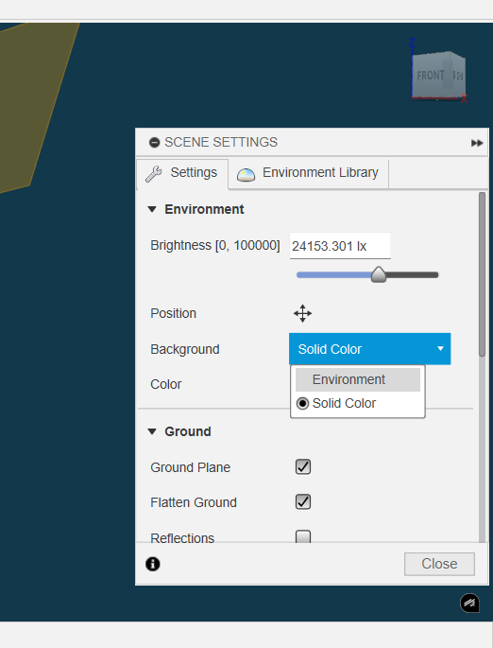The height and width of the screenshot is (648, 493).
Task: Enable the Reflections checkbox
Action: coord(303,536)
